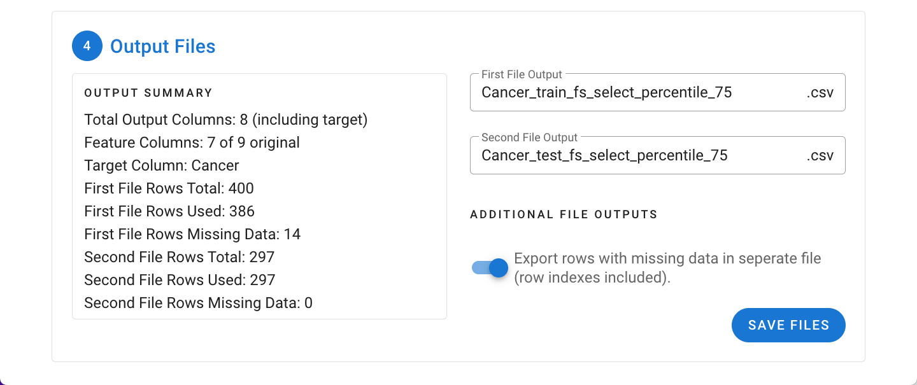The width and height of the screenshot is (917, 385).
Task: Click Second File Rows Missing Data: 0
Action: (198, 303)
